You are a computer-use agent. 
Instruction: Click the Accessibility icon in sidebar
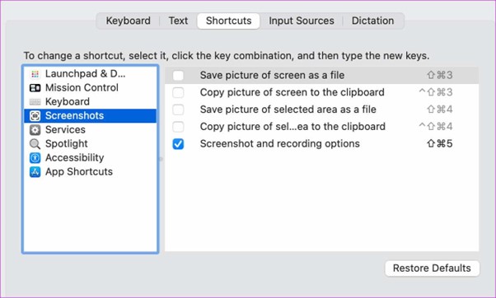coord(35,158)
